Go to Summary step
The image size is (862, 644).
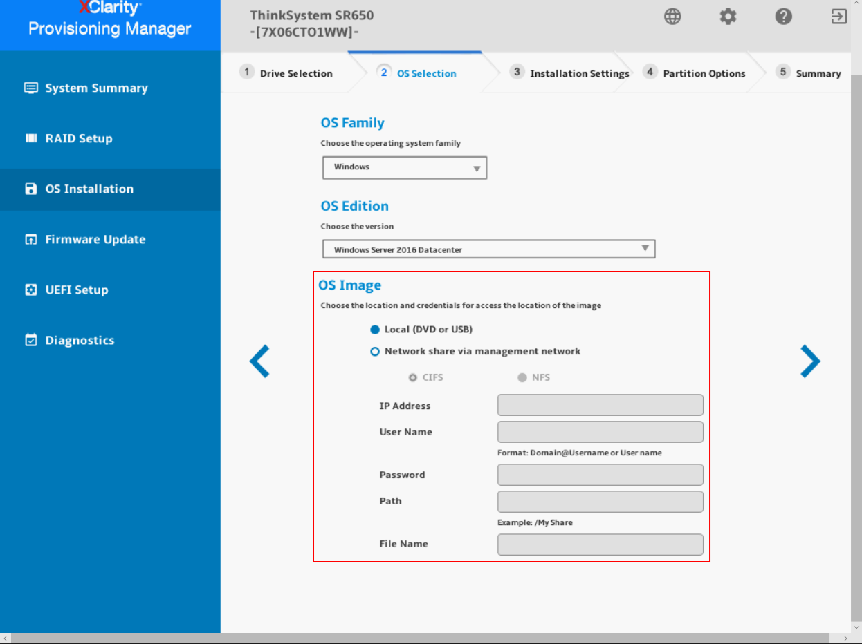click(x=808, y=73)
